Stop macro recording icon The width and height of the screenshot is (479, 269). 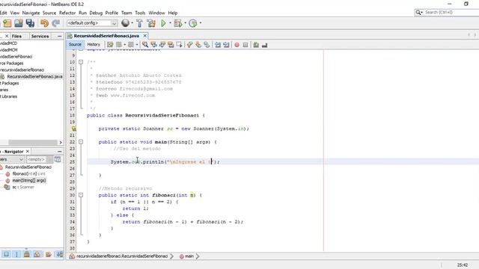(x=245, y=45)
